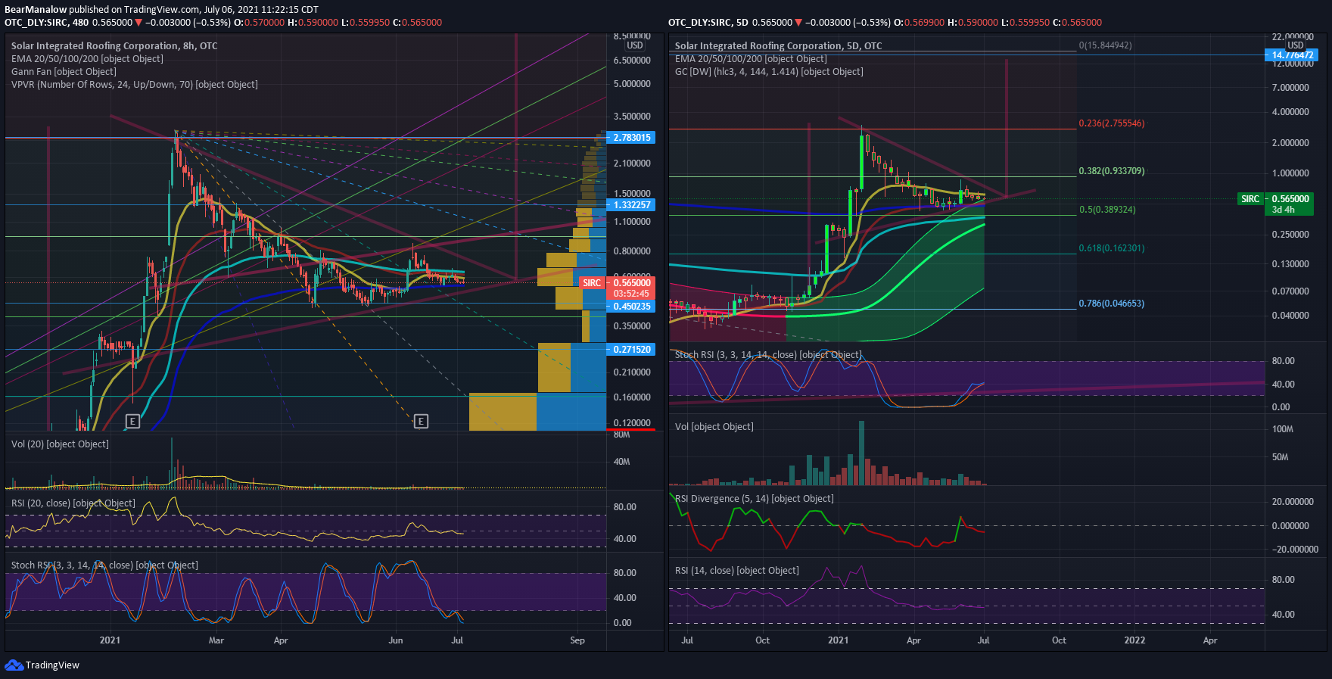Click the Gann Fan indicator legend
This screenshot has height=679, width=1332.
coord(64,71)
